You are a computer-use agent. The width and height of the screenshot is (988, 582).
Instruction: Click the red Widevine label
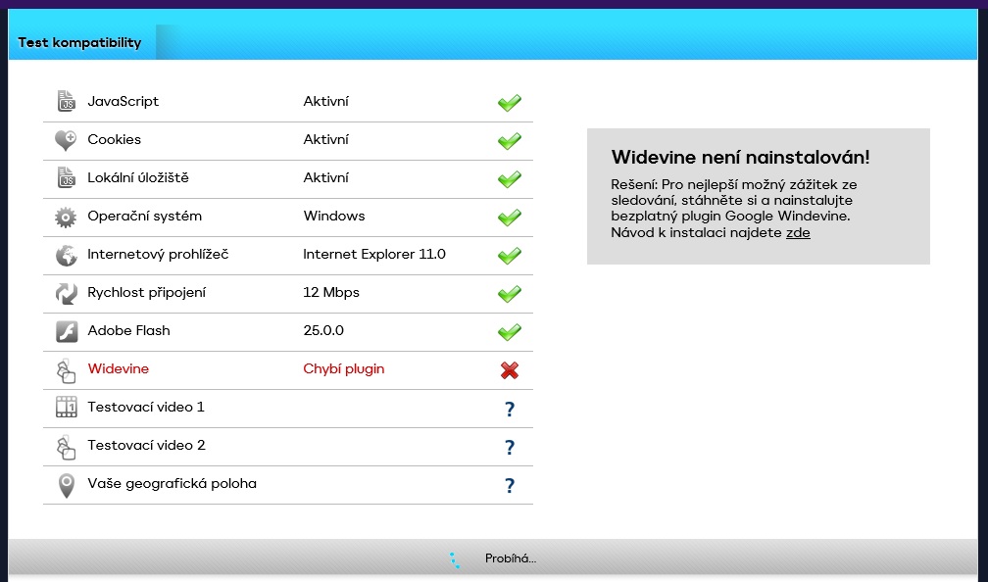pyautogui.click(x=118, y=369)
